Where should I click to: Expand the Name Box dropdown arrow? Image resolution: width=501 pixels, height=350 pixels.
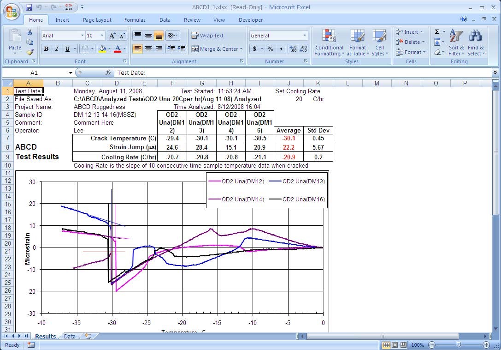click(x=71, y=73)
